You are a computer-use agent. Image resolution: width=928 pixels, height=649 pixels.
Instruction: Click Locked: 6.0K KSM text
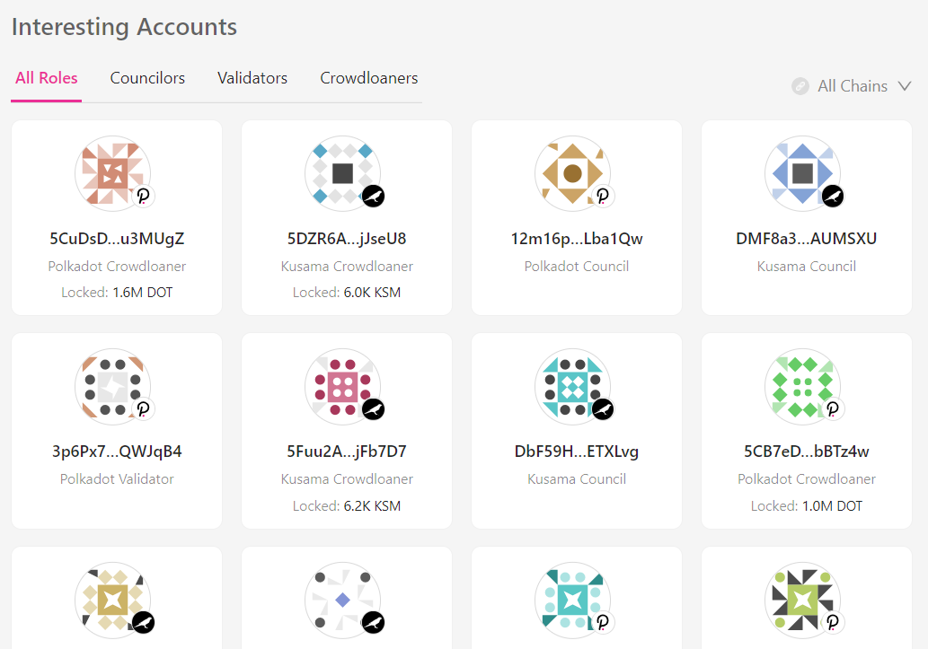pyautogui.click(x=347, y=293)
